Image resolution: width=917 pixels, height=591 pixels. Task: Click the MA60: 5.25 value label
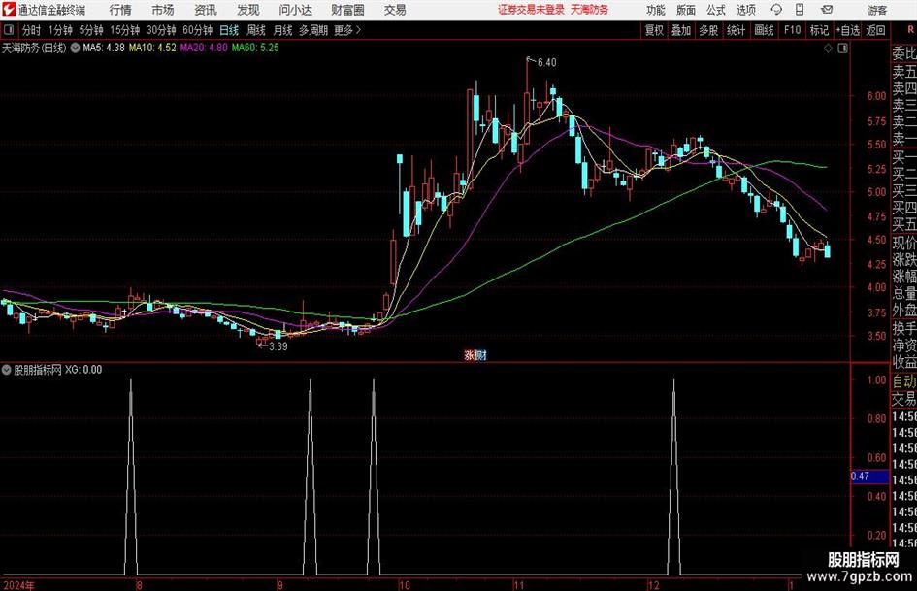tap(255, 48)
